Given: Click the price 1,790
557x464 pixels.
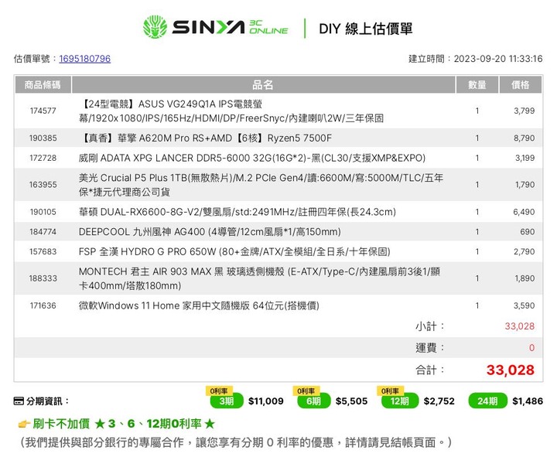Looking at the screenshot, I should point(525,185).
